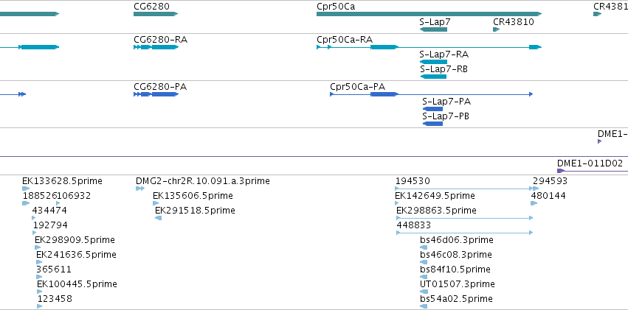Select EST label EK142649.5prime
This screenshot has height=310, width=628.
[x=435, y=196]
